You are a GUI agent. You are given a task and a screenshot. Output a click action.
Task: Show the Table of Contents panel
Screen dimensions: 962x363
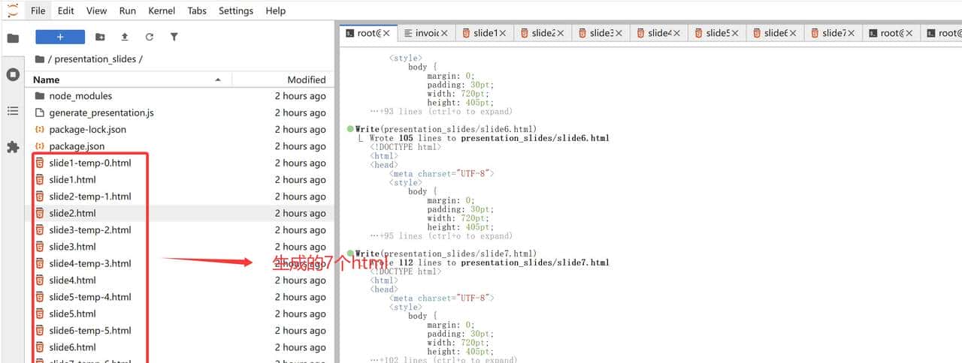(x=13, y=111)
